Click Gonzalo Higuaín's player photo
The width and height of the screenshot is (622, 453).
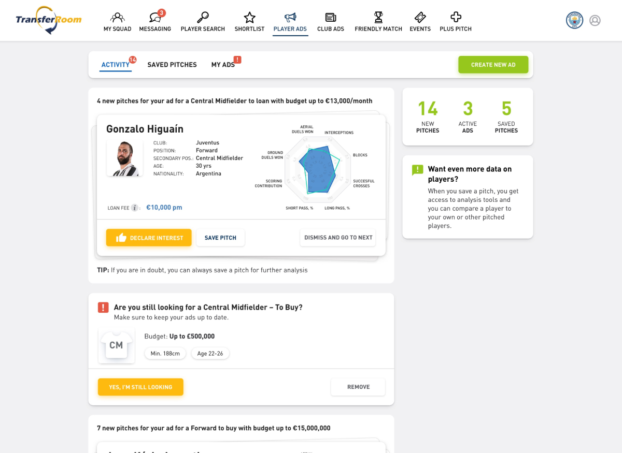[x=125, y=158]
